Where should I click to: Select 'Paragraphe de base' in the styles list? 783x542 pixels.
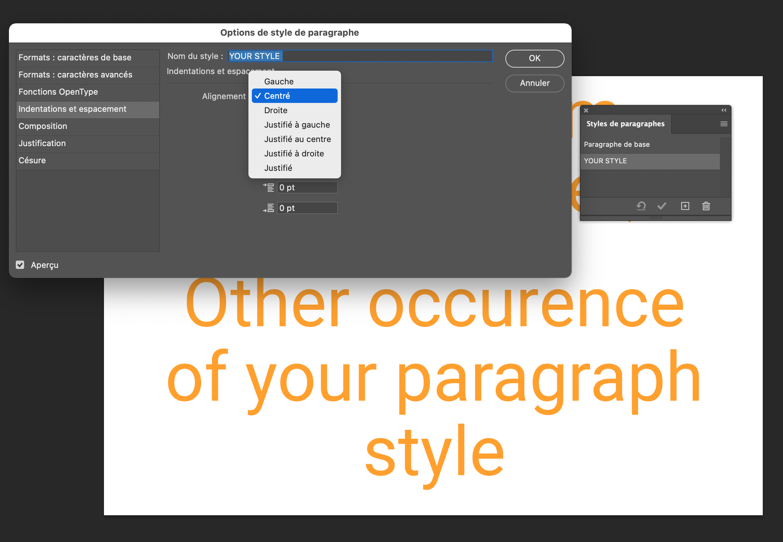coord(617,144)
